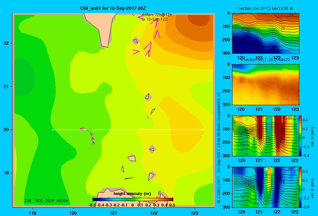Screen dimensions: 318x216
Task: Click the 'drifters 72h@12h' label
Action: (x=157, y=15)
